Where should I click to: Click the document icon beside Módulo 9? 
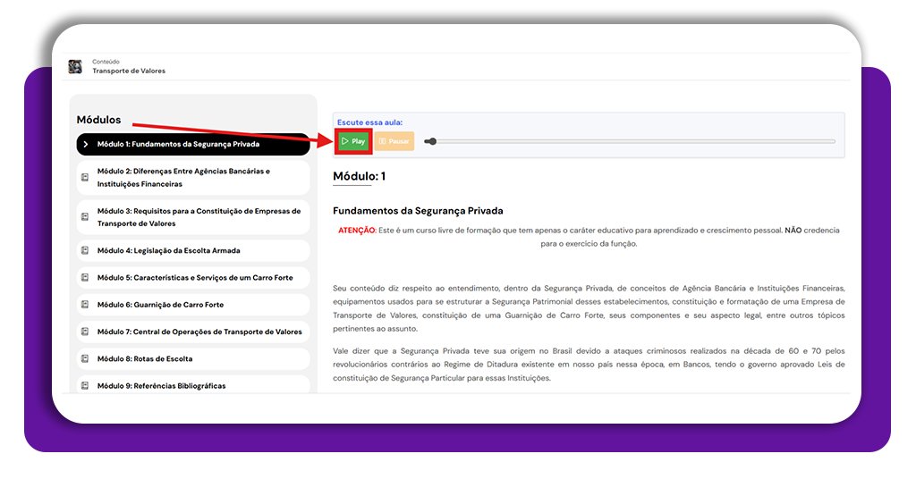85,386
